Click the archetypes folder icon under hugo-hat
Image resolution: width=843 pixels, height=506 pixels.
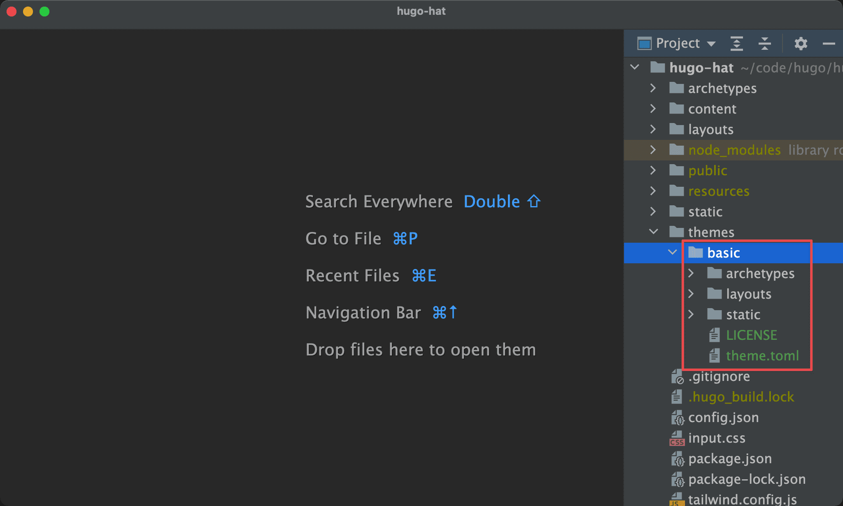pyautogui.click(x=677, y=88)
